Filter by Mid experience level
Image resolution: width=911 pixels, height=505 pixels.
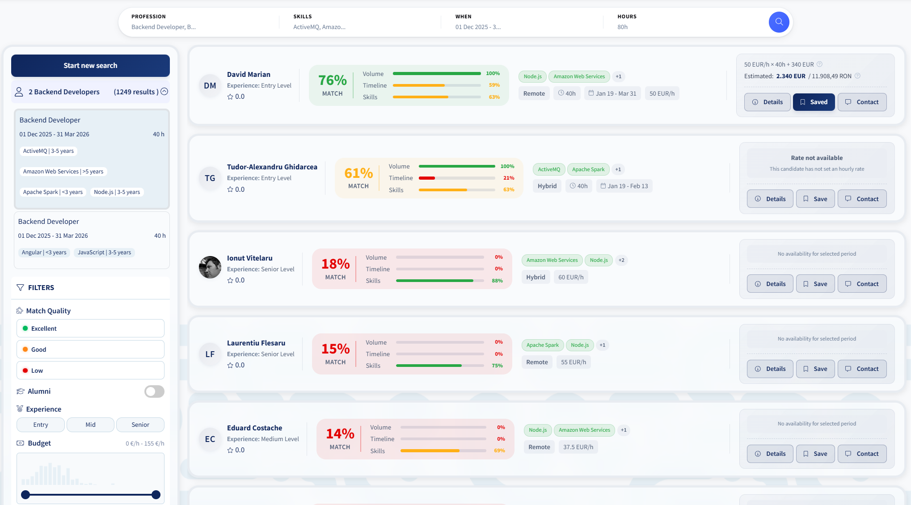coord(90,425)
